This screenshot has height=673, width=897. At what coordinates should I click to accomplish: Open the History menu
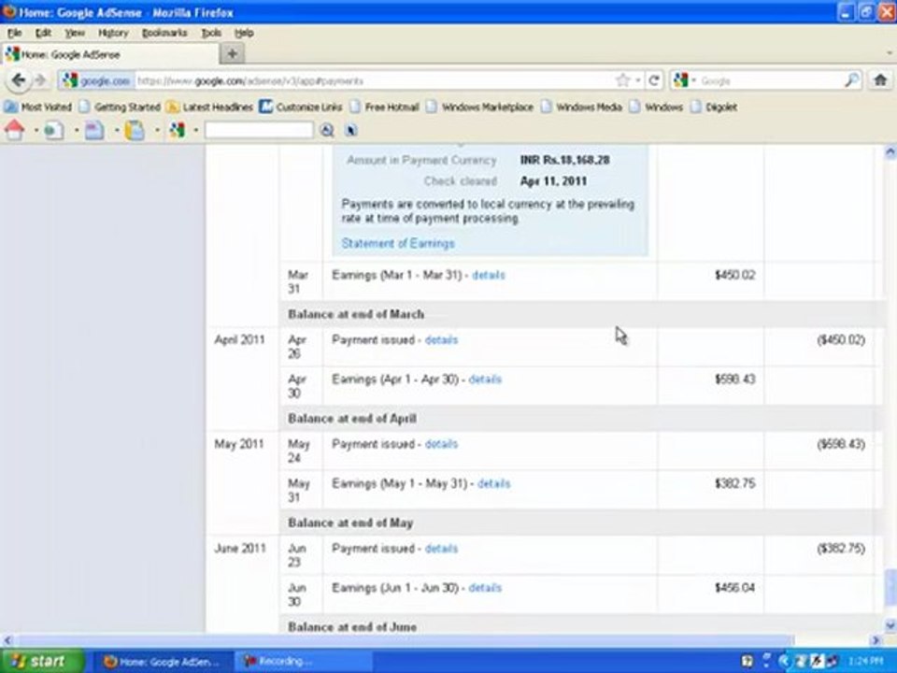pyautogui.click(x=113, y=34)
